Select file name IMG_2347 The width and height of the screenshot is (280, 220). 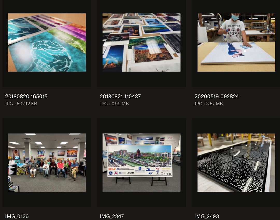click(x=112, y=216)
